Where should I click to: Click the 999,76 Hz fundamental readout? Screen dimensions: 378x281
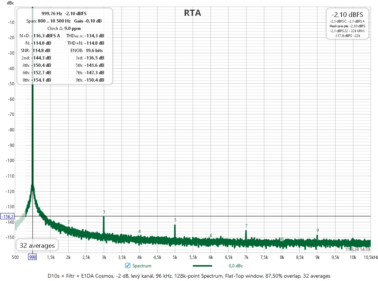[64, 14]
